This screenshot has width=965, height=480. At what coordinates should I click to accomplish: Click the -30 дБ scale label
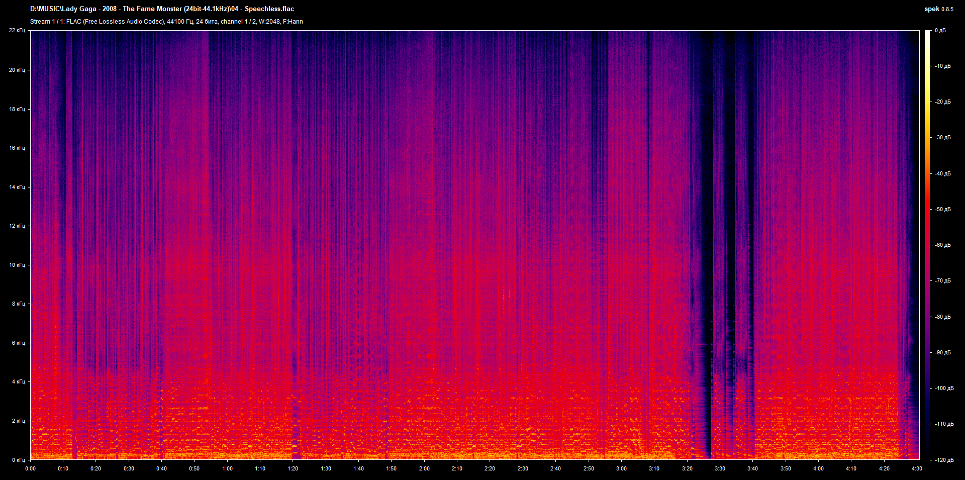click(x=942, y=138)
